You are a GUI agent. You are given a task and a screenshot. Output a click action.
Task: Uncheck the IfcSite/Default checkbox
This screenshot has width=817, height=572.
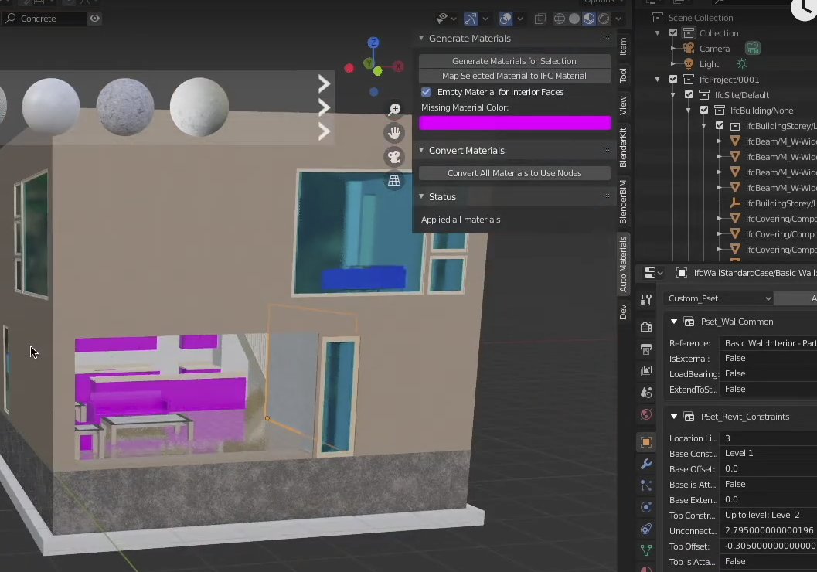(689, 95)
